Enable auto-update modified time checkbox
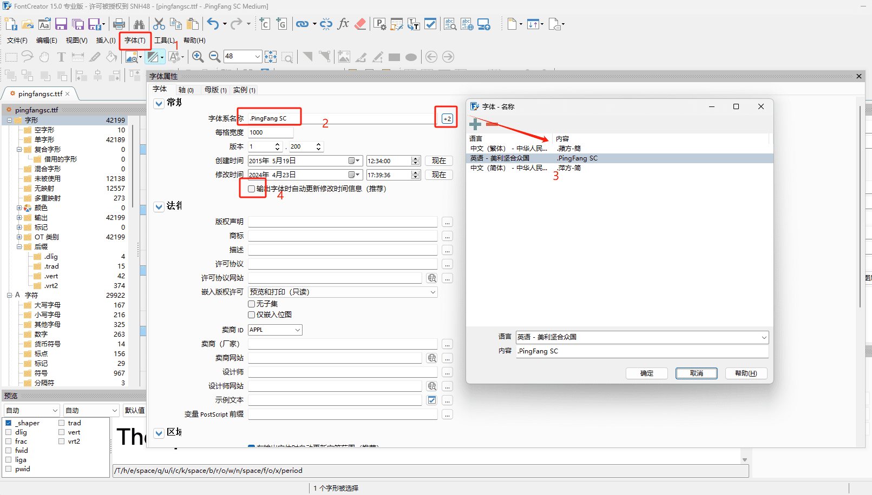Image resolution: width=872 pixels, height=495 pixels. tap(251, 189)
